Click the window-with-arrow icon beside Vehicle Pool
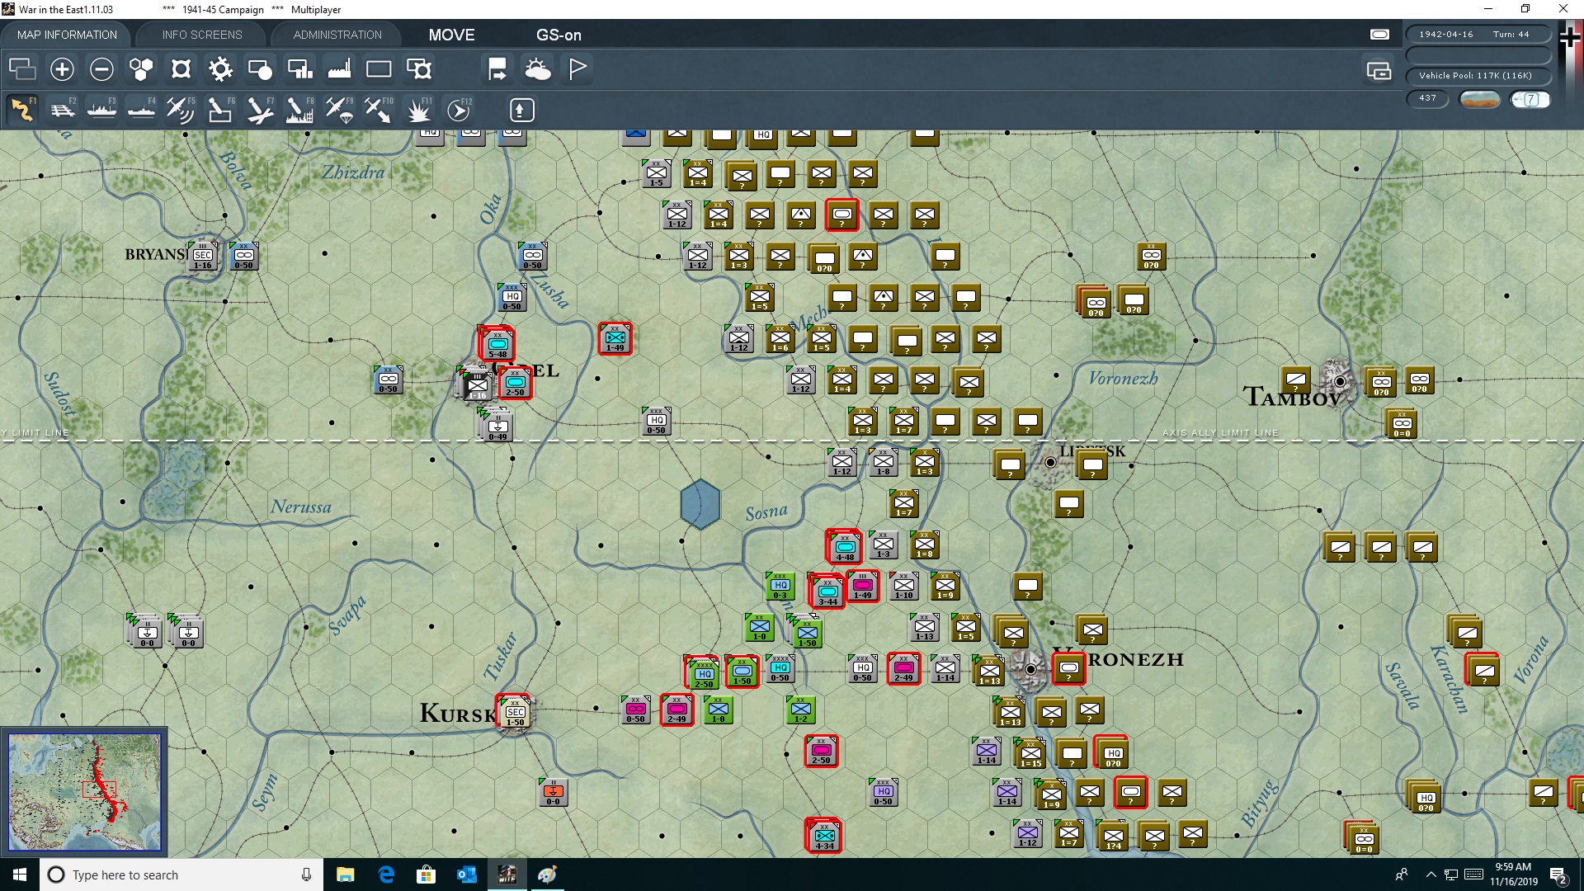 point(1379,71)
